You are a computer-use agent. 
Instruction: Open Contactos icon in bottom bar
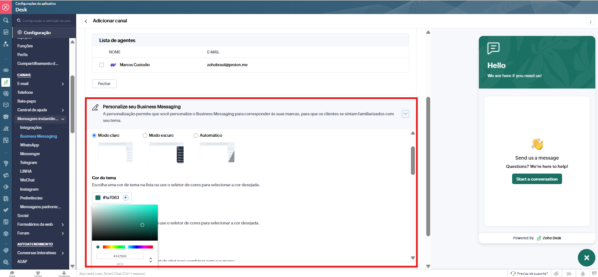point(64,273)
